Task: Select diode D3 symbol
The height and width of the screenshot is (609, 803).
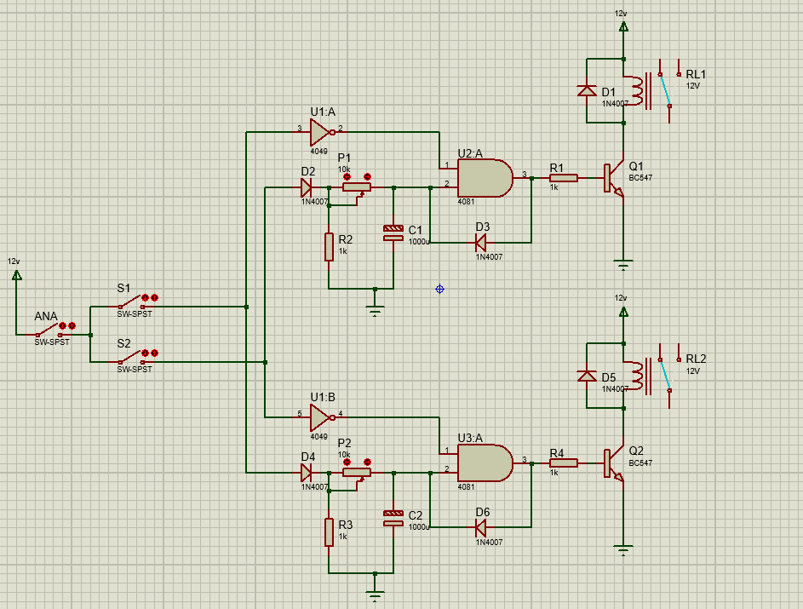Action: coord(480,242)
